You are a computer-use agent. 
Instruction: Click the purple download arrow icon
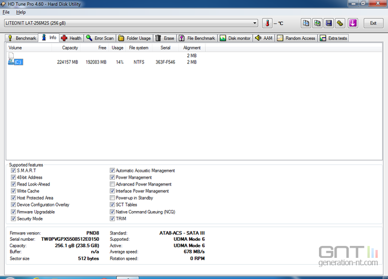tap(353, 23)
